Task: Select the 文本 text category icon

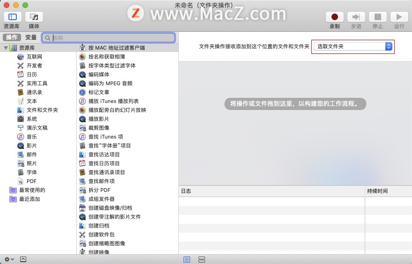Action: [21, 101]
